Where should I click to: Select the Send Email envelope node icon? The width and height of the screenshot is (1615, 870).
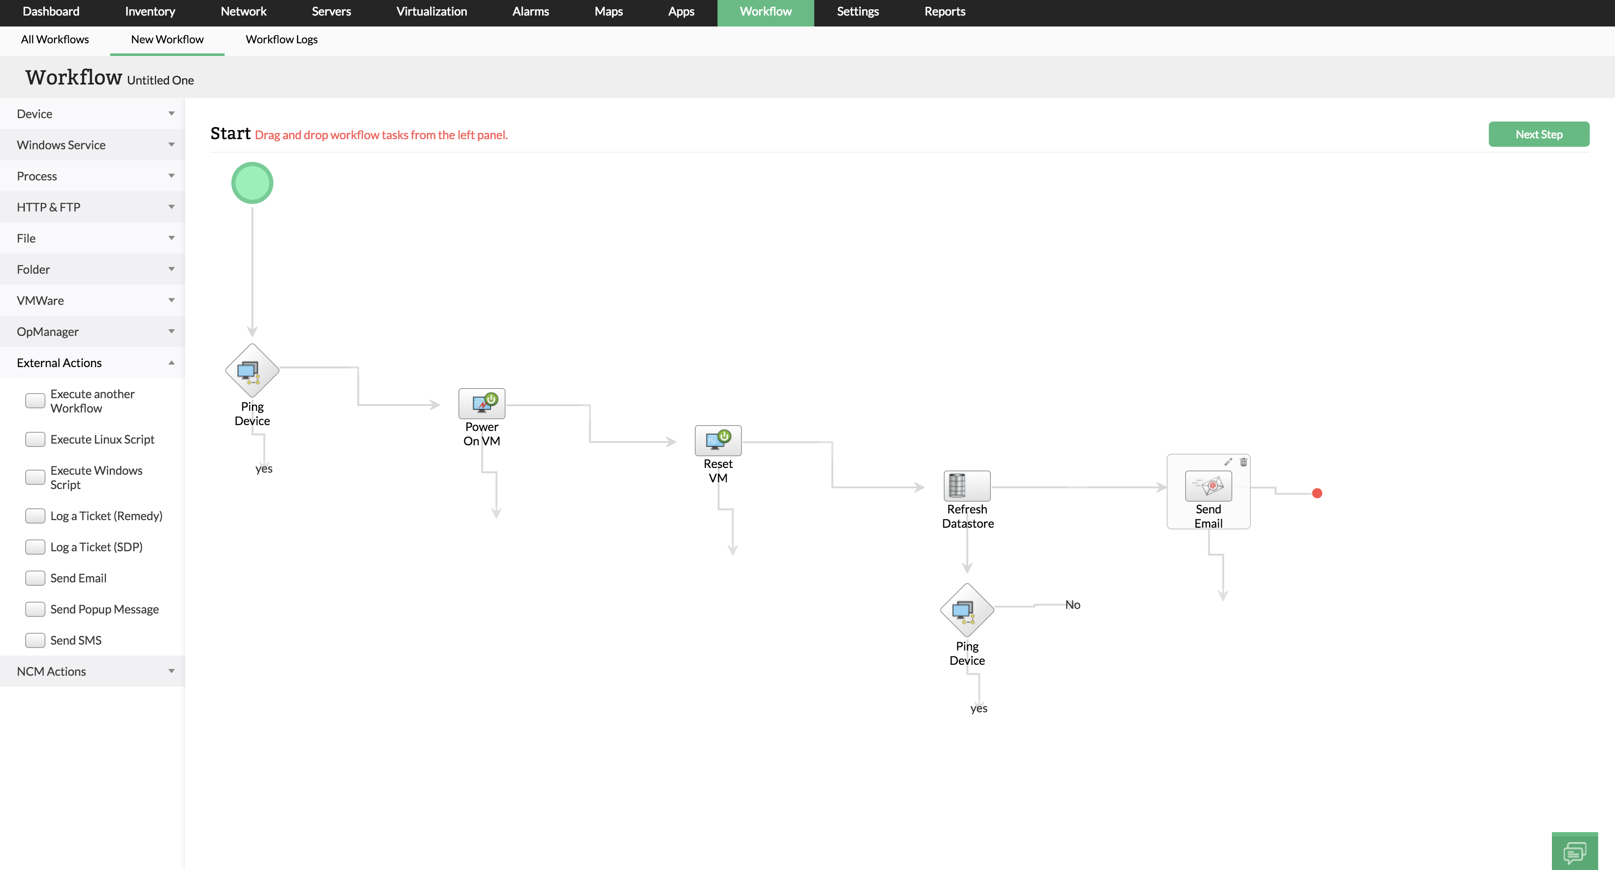click(x=1208, y=486)
